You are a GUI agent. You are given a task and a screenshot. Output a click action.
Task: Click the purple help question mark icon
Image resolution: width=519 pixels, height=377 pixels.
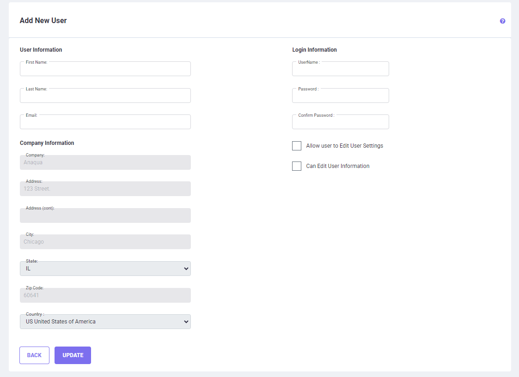[x=502, y=21]
